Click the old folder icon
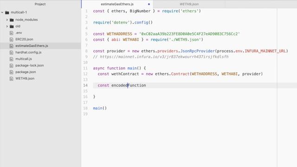Screen dimensions: 297x167 click(12, 26)
